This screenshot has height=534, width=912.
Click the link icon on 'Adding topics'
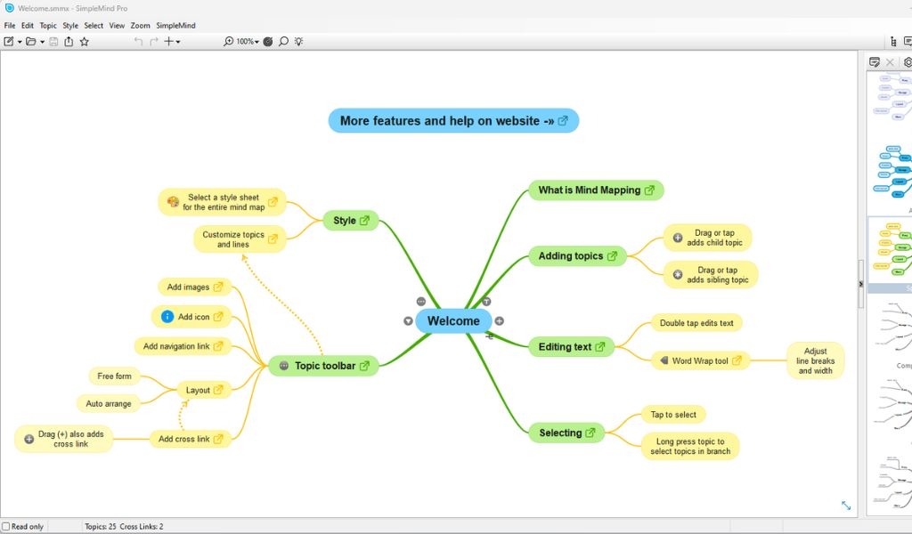coord(612,255)
